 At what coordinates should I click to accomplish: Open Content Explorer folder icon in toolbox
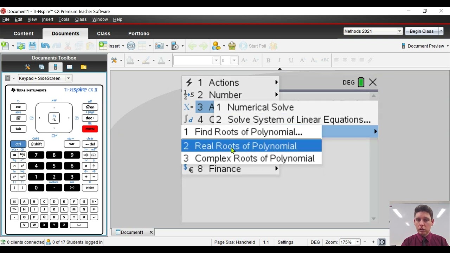tap(83, 67)
